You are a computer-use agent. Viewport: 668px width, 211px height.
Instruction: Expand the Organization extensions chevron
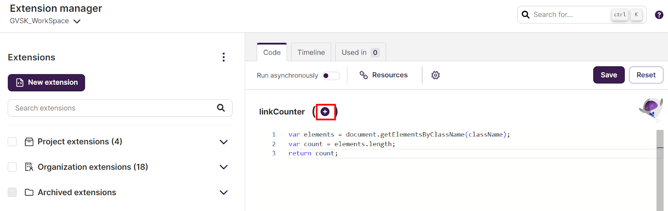[224, 167]
